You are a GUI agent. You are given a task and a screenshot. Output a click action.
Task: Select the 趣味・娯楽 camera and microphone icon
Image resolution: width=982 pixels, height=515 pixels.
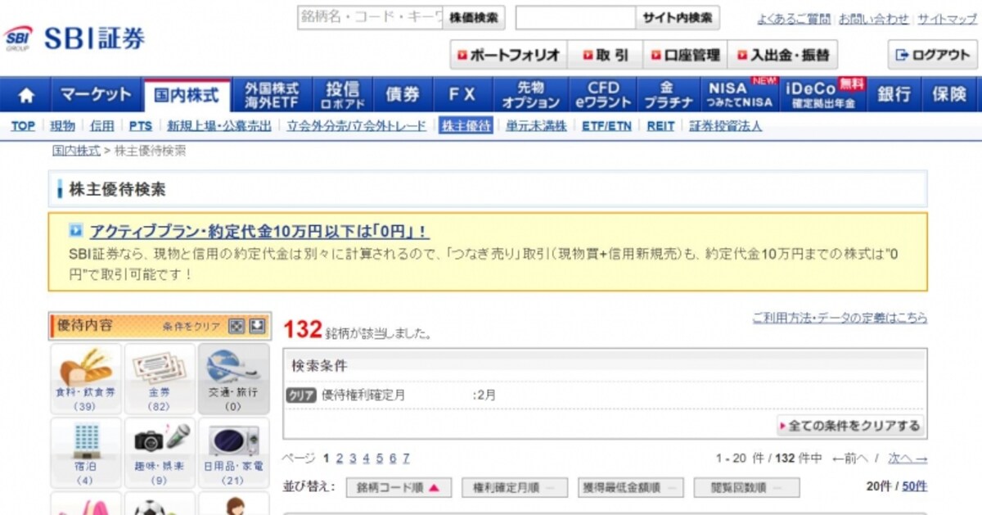coord(160,454)
